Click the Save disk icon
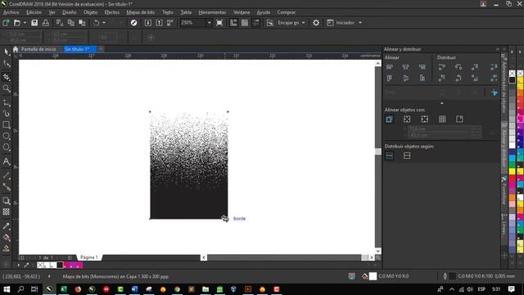The width and height of the screenshot is (524, 295). click(34, 23)
